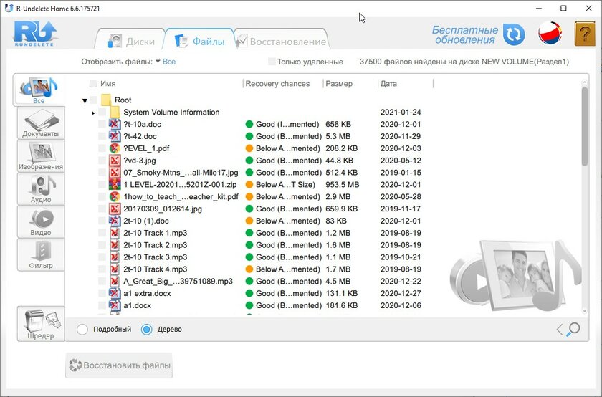The width and height of the screenshot is (602, 397).
Task: Open the Шредер tool
Action: (x=41, y=324)
